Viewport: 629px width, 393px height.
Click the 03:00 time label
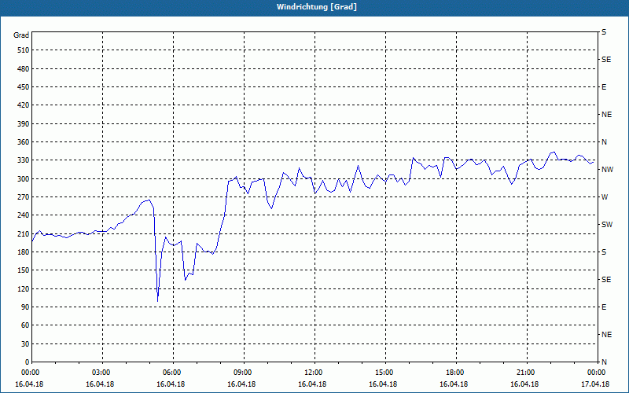102,373
